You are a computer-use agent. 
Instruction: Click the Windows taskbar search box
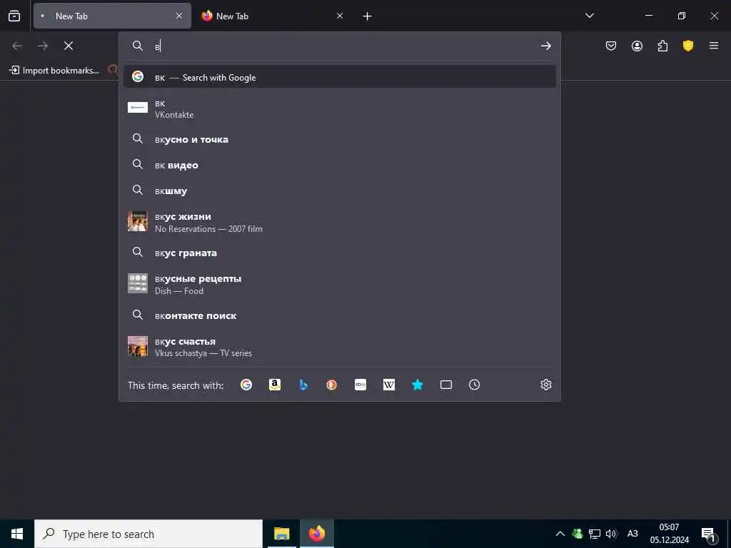click(x=148, y=534)
